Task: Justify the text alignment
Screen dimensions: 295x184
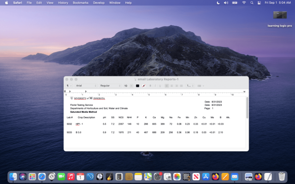Action: 181,86
